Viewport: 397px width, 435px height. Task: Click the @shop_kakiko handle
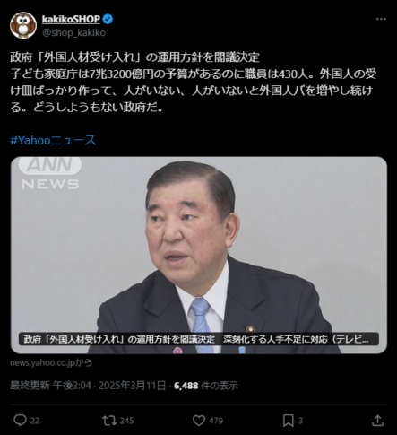tap(73, 32)
